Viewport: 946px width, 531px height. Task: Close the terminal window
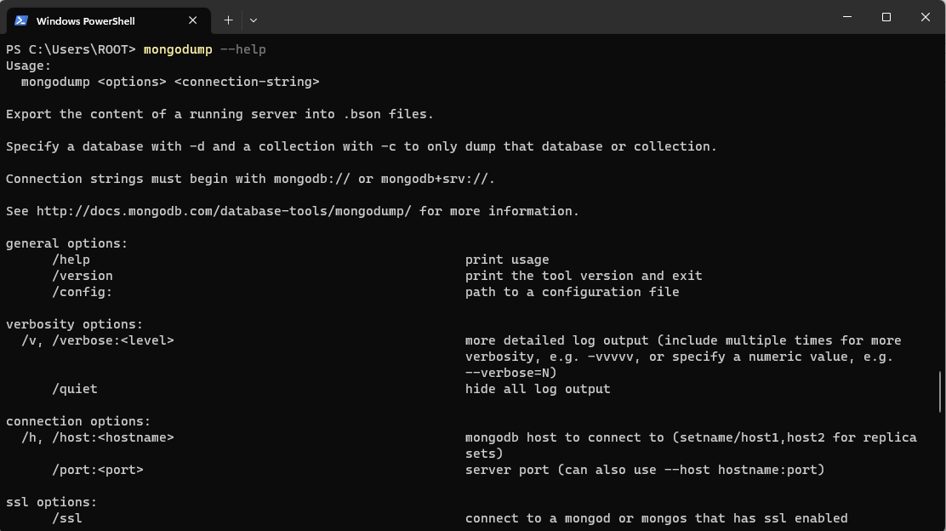click(926, 17)
